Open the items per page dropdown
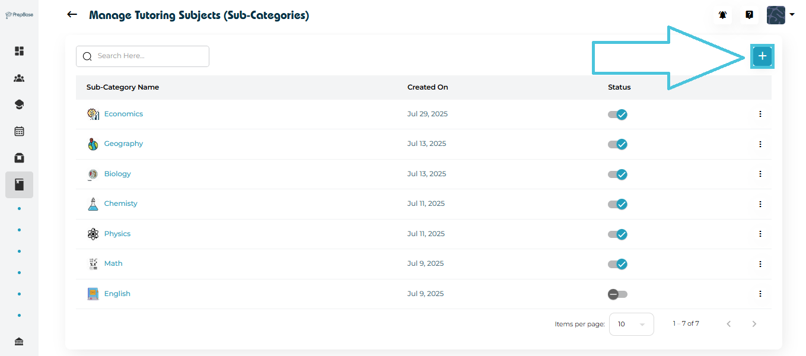 coord(631,325)
